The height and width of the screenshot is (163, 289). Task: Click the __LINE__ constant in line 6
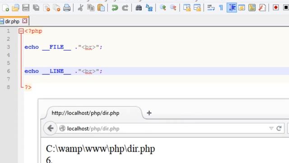[x=56, y=72]
